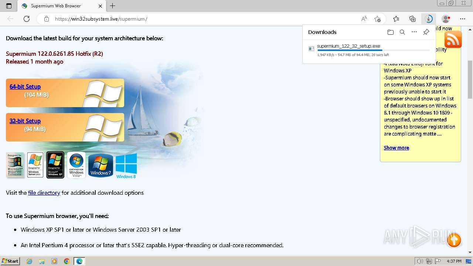This screenshot has height=266, width=473.
Task: Click the volume speaker tray icon
Action: click(x=420, y=261)
